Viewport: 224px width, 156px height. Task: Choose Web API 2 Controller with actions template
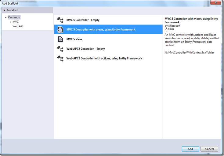[108, 59]
